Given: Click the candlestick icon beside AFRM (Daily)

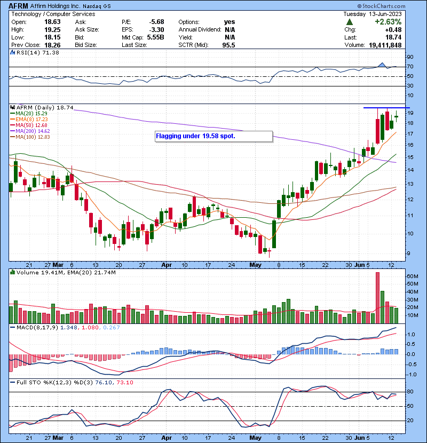Looking at the screenshot, I should (x=12, y=107).
